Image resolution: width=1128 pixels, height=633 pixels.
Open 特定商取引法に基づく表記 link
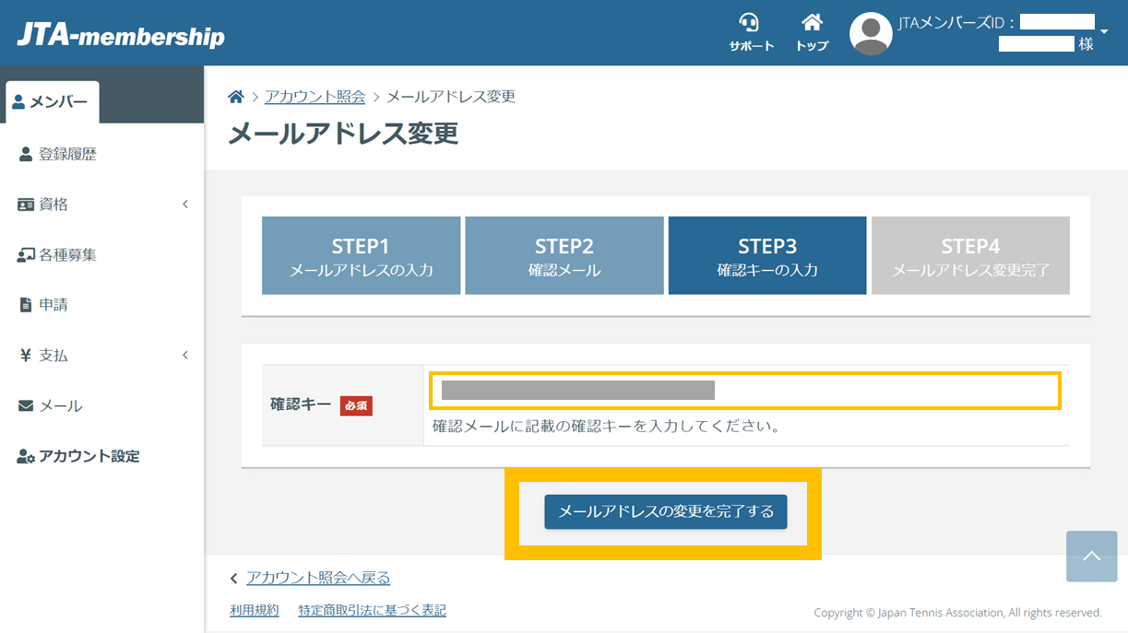373,610
